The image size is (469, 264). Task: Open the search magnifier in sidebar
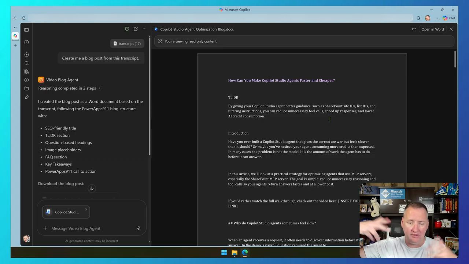coord(26,63)
